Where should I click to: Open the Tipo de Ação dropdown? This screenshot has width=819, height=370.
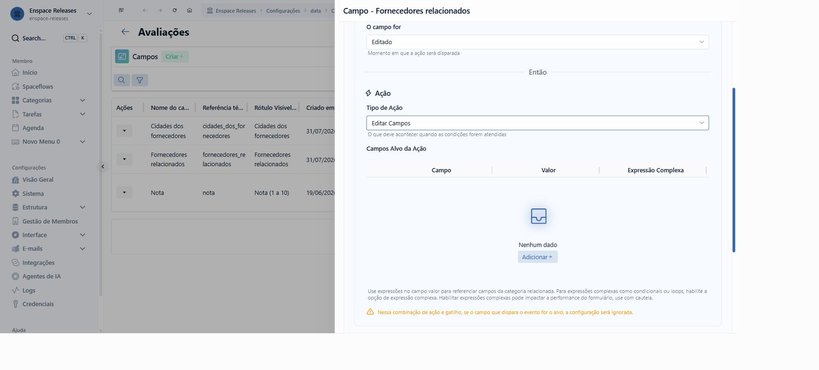538,123
